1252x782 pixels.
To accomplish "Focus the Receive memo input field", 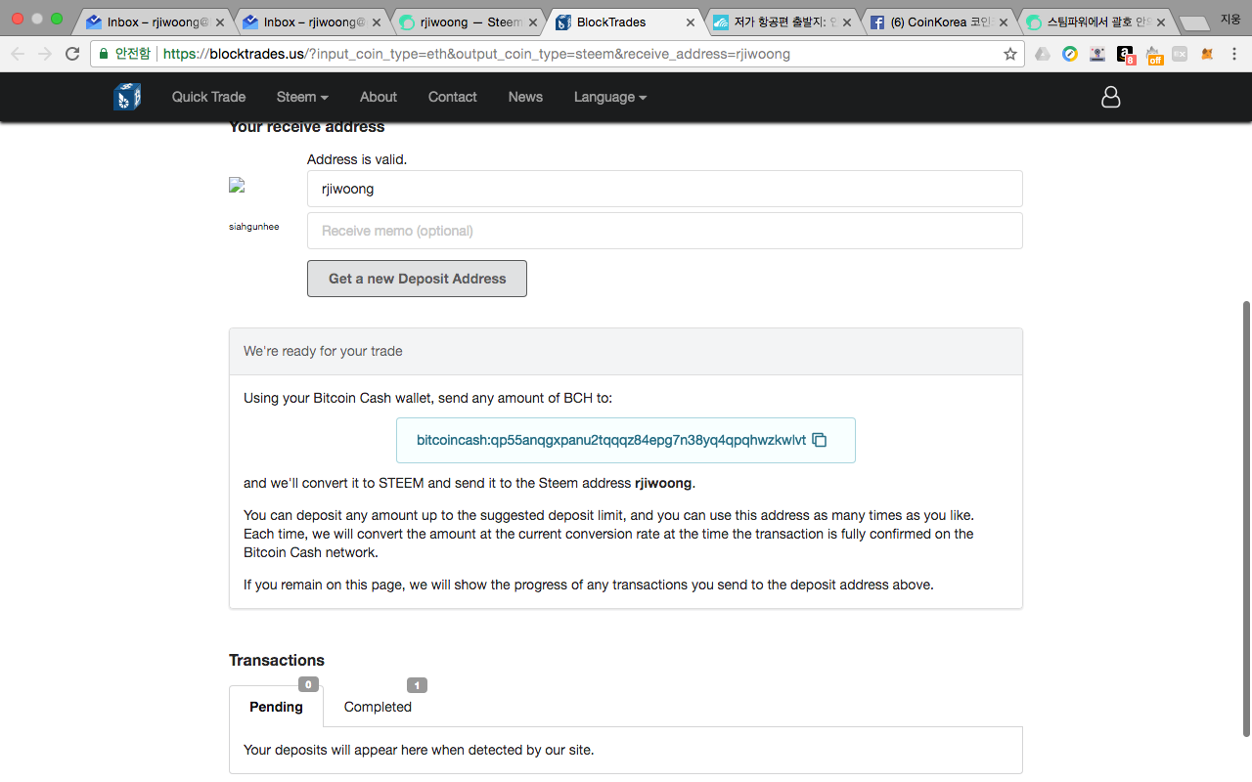I will (x=665, y=231).
